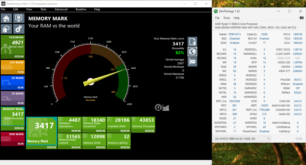Click the World Maximum value 31746

pyautogui.click(x=180, y=78)
